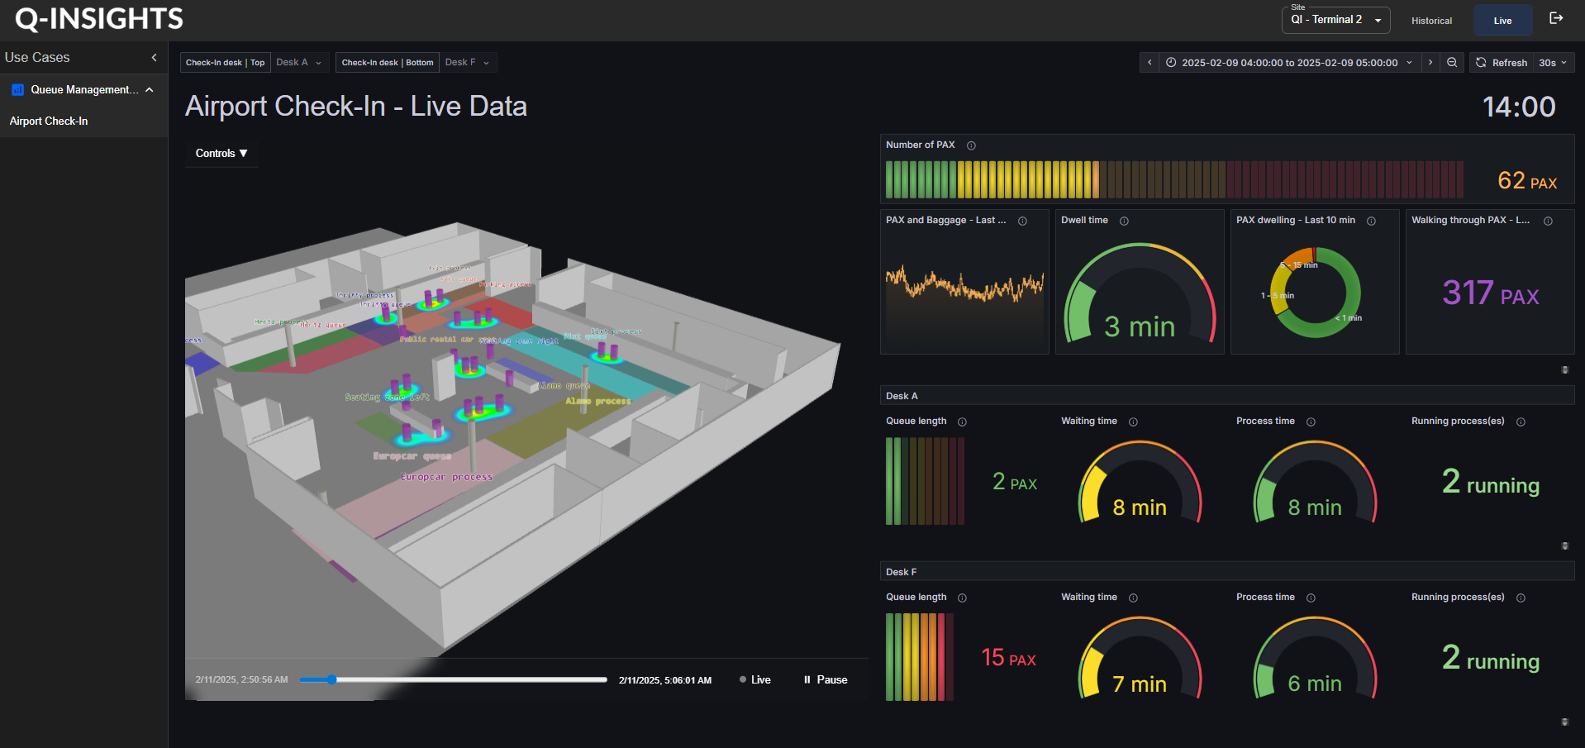Open Airport Check-In in sidebar

point(49,121)
